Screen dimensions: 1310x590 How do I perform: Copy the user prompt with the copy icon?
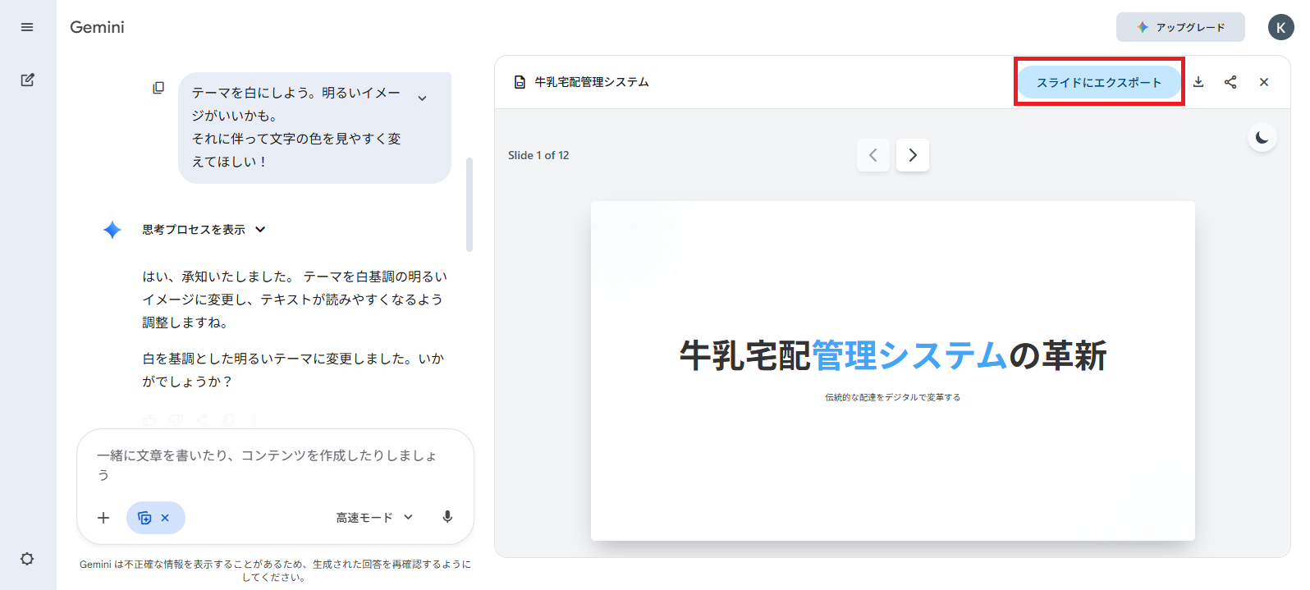pyautogui.click(x=158, y=88)
